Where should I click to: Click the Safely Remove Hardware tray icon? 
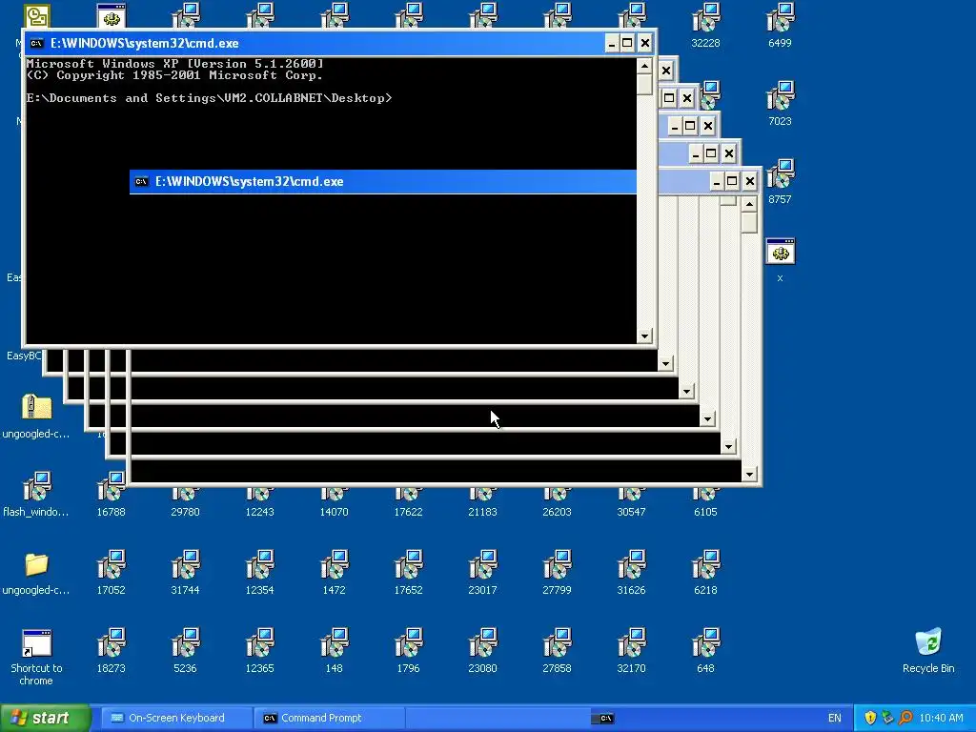tap(887, 718)
